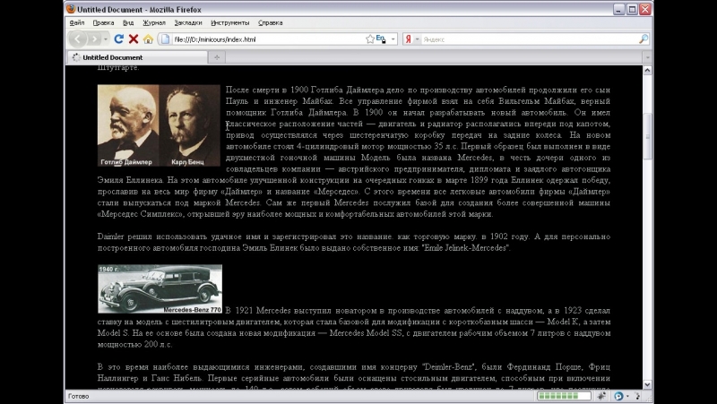Open the address bar history dropdown arrow
This screenshot has height=404, width=717.
click(x=393, y=39)
